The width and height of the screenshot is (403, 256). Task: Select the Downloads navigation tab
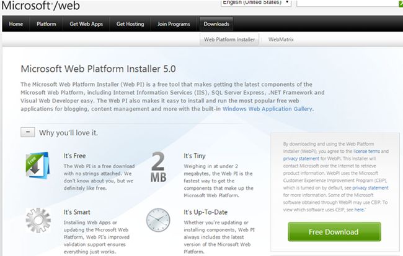[216, 24]
